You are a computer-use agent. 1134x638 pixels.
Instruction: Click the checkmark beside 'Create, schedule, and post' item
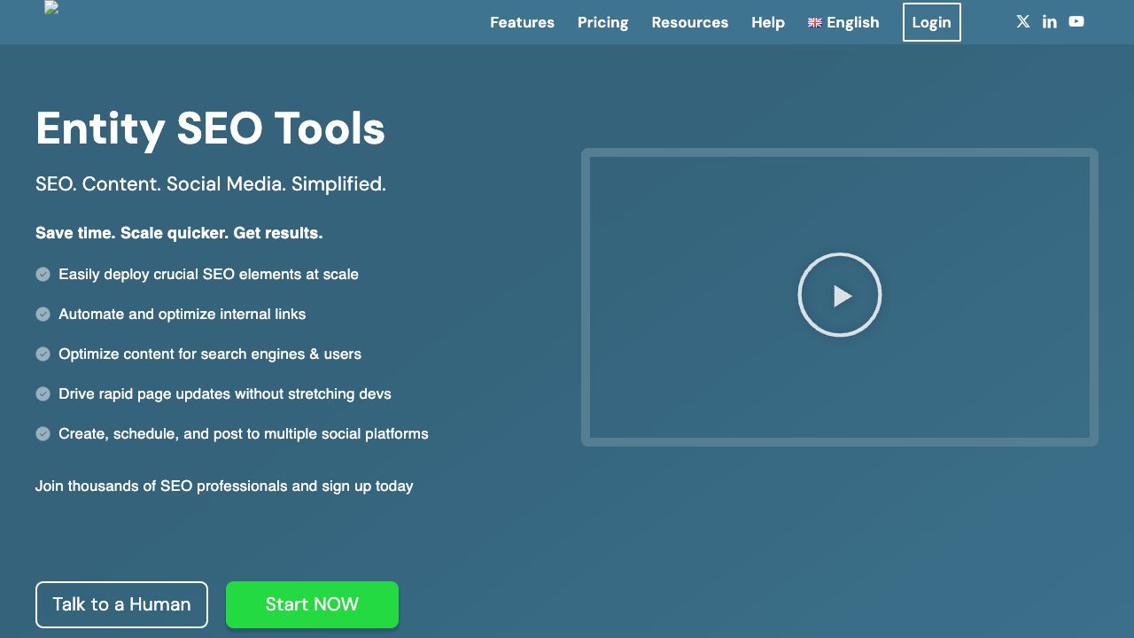pos(43,433)
